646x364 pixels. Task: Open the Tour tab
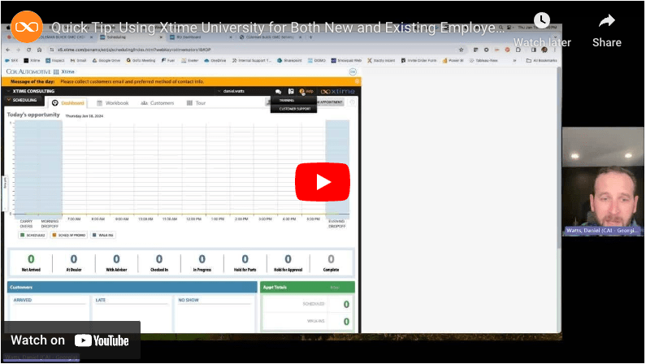[196, 103]
